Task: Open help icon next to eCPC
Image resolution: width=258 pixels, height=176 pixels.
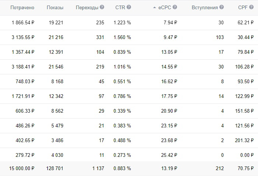Action: point(175,7)
